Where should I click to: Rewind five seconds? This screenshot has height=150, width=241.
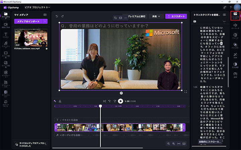(109, 101)
